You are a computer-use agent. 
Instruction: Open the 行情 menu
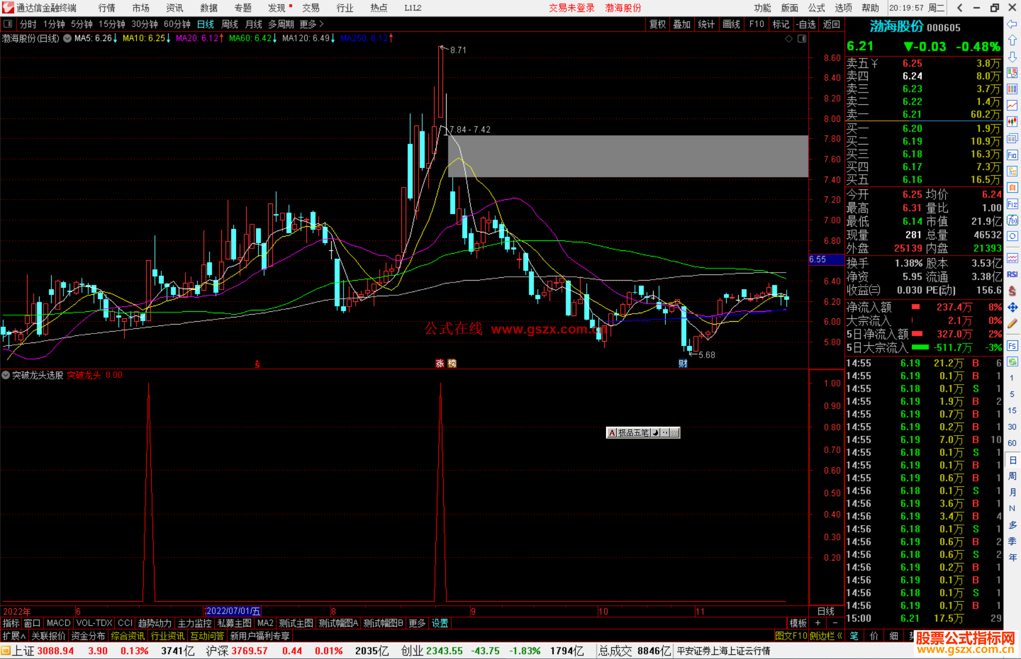107,8
